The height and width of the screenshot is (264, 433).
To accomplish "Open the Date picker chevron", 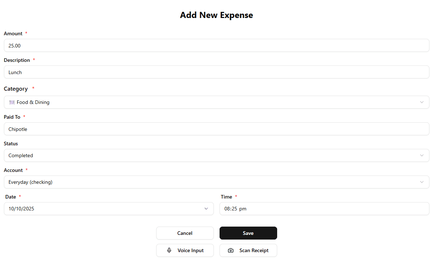I will coord(206,209).
